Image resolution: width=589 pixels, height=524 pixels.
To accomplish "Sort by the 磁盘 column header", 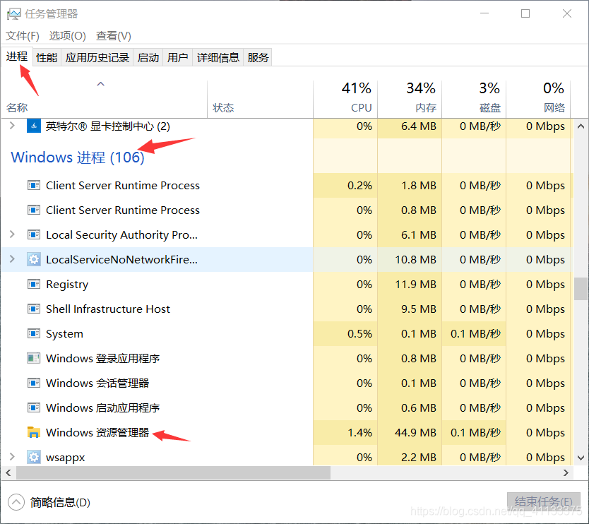I will coord(474,99).
